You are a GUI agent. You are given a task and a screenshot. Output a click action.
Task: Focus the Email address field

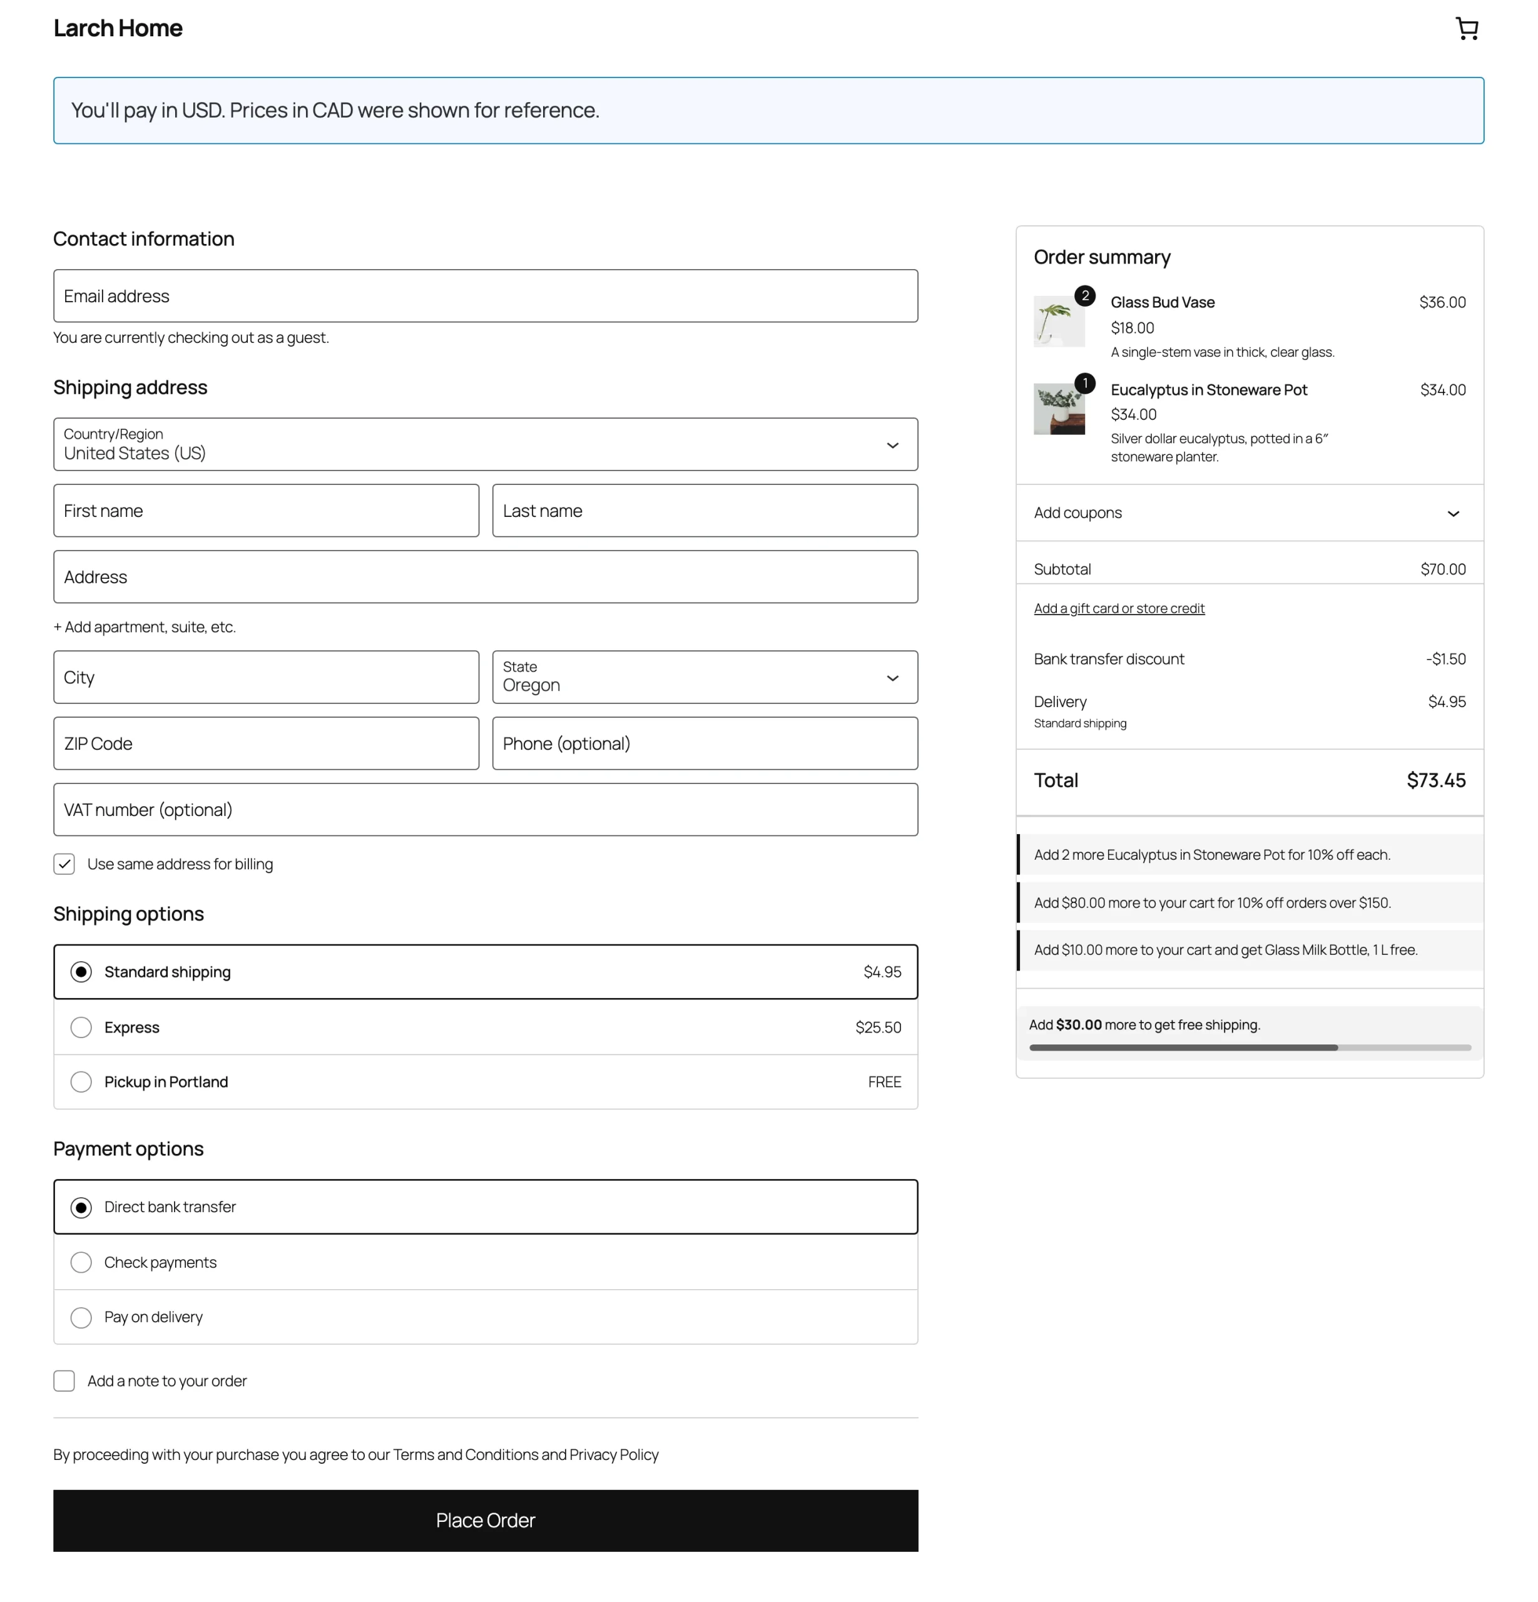(x=486, y=296)
